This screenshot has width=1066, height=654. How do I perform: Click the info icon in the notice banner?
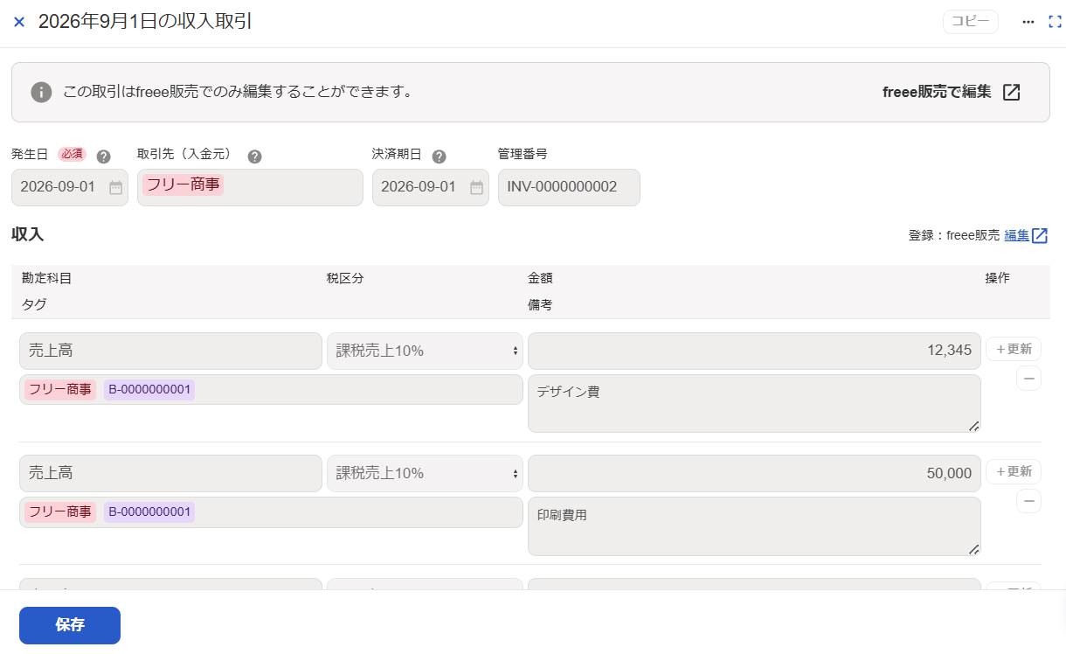pyautogui.click(x=41, y=92)
